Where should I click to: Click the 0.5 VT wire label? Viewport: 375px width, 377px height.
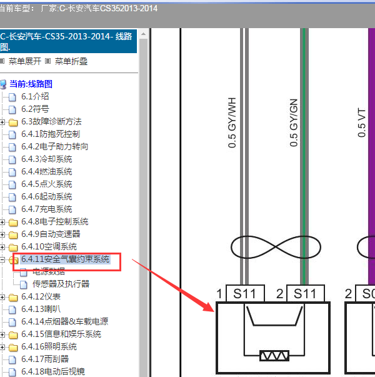362,123
